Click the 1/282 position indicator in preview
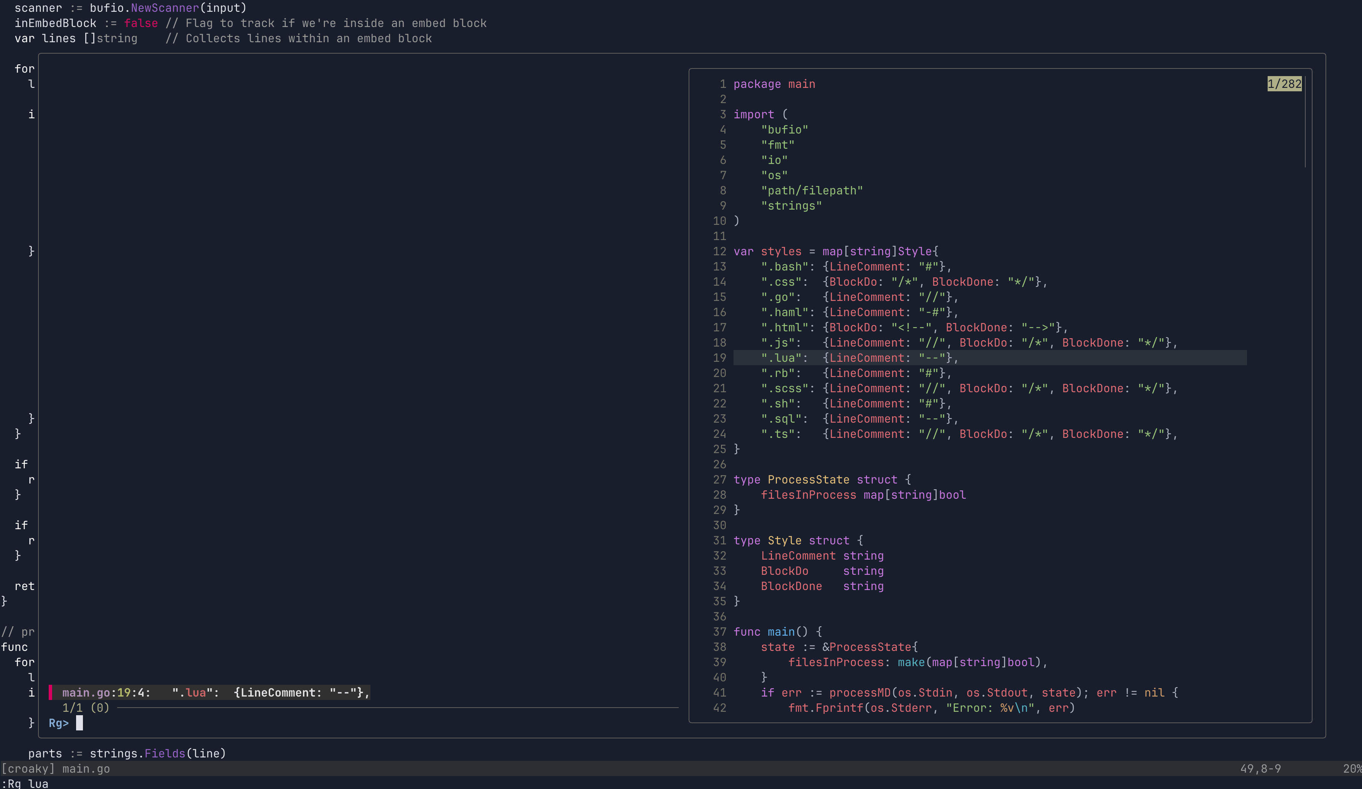 coord(1284,84)
